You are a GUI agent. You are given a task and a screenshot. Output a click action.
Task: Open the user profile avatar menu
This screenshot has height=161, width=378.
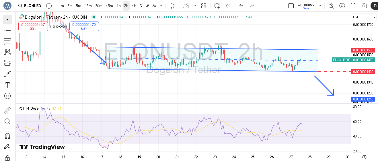(7, 5)
